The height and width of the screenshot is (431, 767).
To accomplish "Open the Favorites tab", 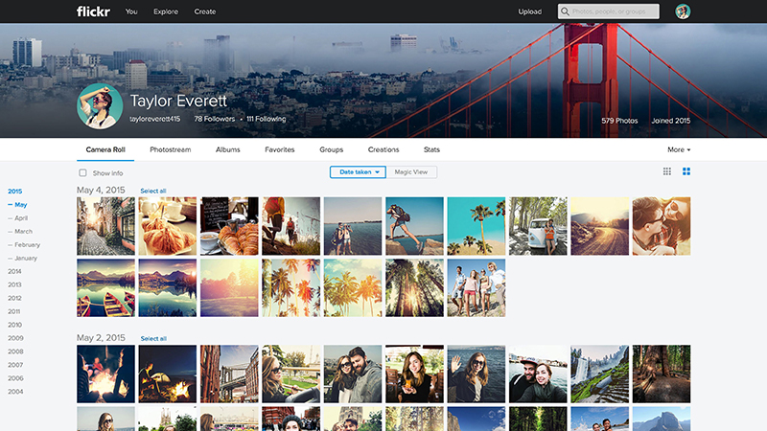I will pyautogui.click(x=280, y=149).
